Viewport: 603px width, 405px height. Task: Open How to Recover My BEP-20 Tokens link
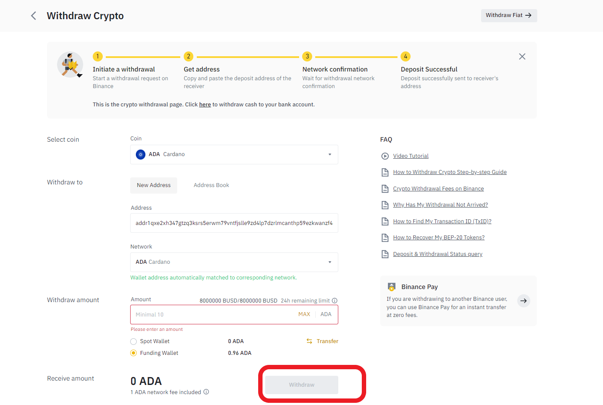(x=439, y=238)
